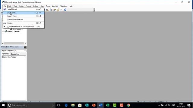Select NewMacros111 module in project tree

[18, 29]
